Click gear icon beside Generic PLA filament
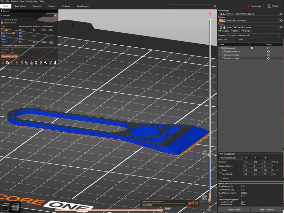Image resolution: width=284 pixels, height=213 pixels. point(281,20)
